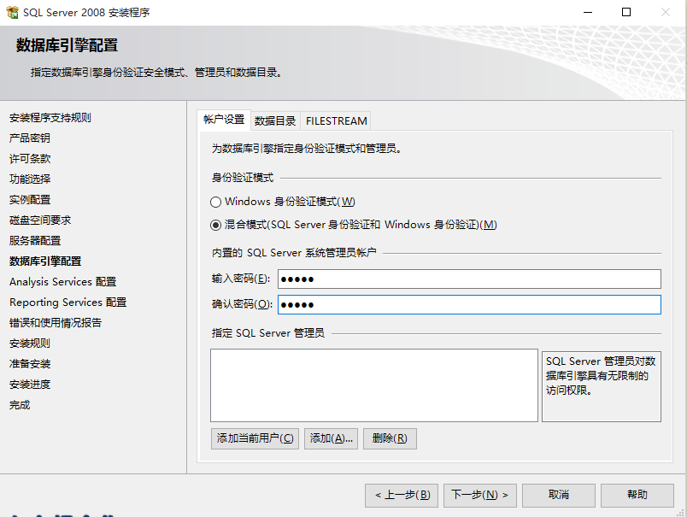Select 准备安装 step in sidebar
This screenshot has width=687, height=517.
(x=30, y=364)
